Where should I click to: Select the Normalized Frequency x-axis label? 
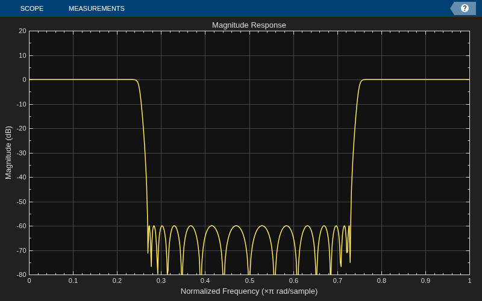coord(249,291)
